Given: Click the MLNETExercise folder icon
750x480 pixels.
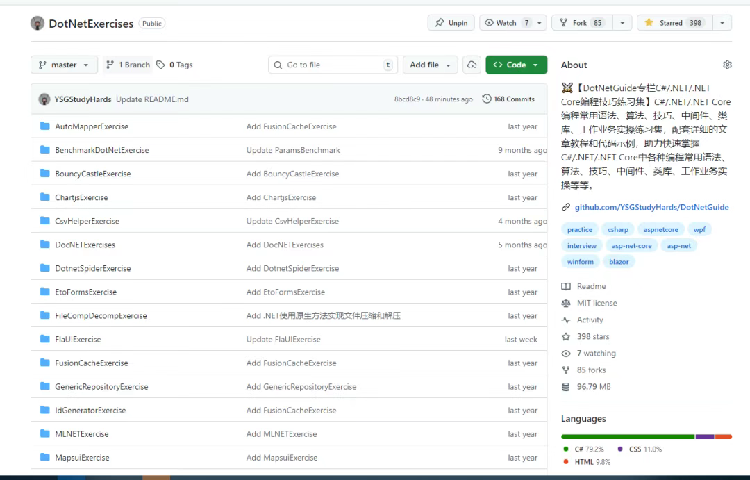Looking at the screenshot, I should pos(45,433).
